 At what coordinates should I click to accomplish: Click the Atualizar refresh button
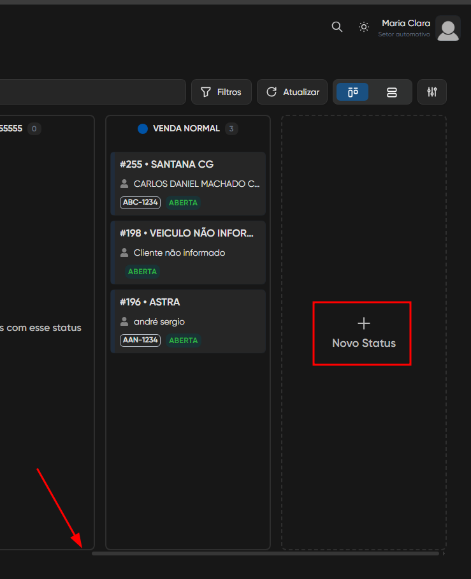(x=292, y=92)
